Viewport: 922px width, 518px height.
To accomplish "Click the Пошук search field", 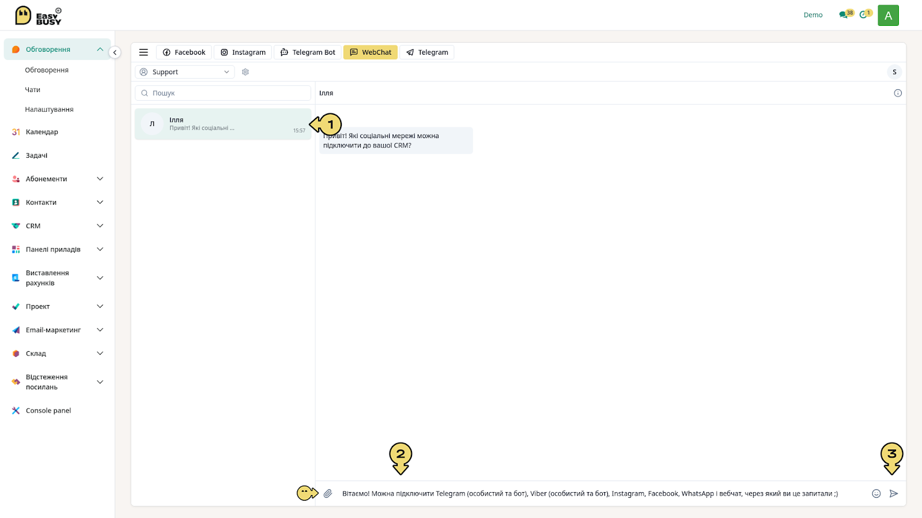I will tap(223, 93).
